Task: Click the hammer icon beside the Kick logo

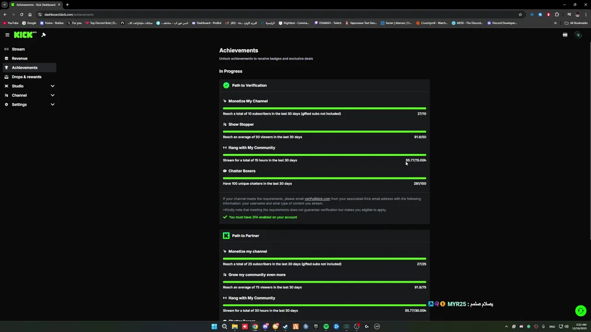Action: (x=43, y=35)
